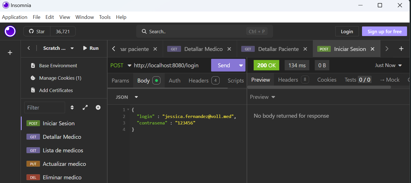Open the Tools menu
The height and width of the screenshot is (183, 411).
[x=105, y=17]
